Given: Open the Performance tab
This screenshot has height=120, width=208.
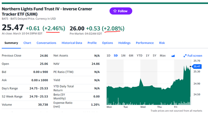Looking at the screenshot, I should (x=145, y=43).
